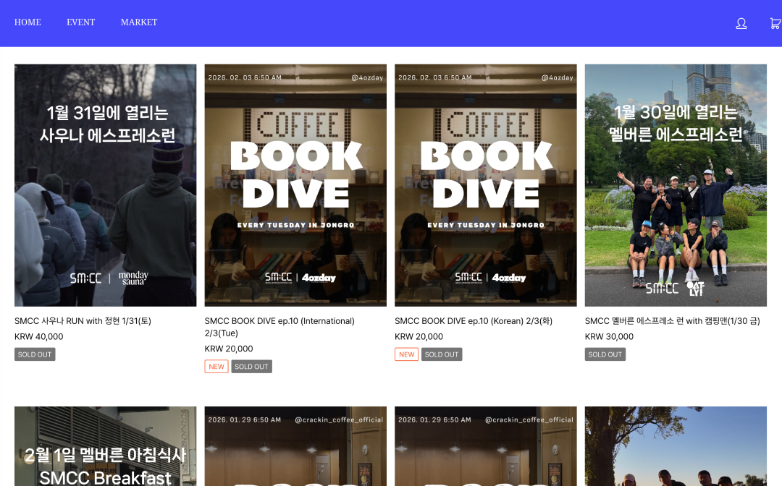This screenshot has height=486, width=782.
Task: Click SOLD OUT badge under Melbourne espresso run
Action: tap(605, 354)
